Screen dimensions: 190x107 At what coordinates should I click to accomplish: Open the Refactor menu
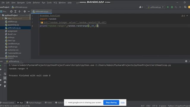pyautogui.click(x=36, y=3)
